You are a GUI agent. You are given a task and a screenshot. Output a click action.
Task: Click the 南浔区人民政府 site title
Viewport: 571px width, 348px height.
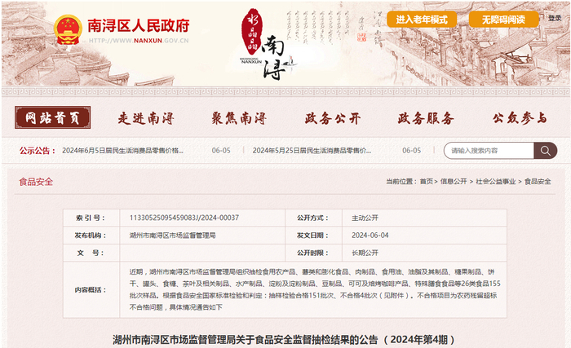tap(139, 25)
